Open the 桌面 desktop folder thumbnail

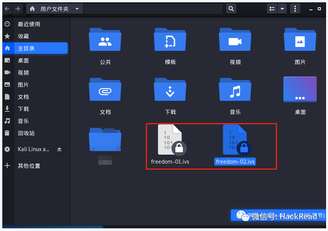pos(300,90)
